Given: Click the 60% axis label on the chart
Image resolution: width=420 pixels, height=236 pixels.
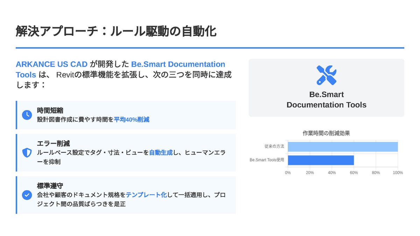Looking at the screenshot, I should pyautogui.click(x=354, y=172).
